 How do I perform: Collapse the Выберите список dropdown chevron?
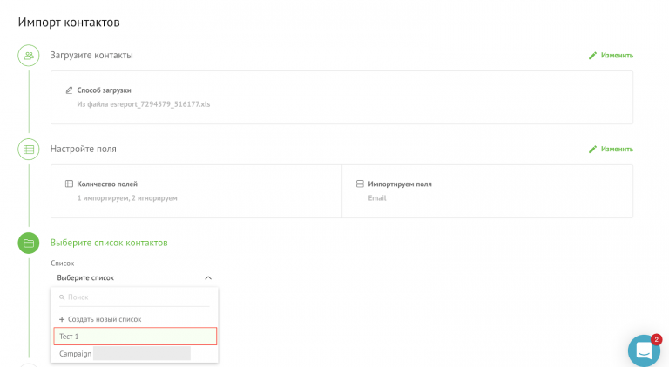208,278
